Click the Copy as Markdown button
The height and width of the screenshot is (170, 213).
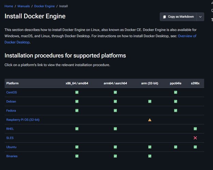[178, 17]
